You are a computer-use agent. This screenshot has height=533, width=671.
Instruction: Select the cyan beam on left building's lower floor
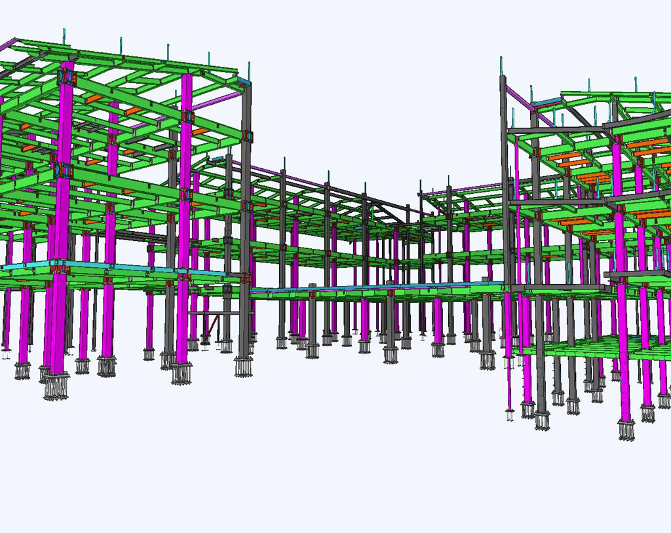point(98,268)
